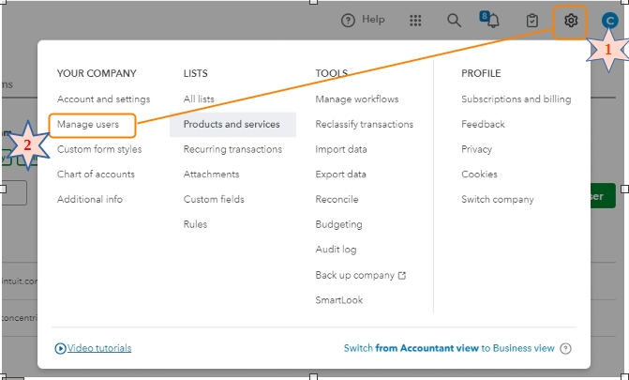Choose Reconcile under Tools
Image resolution: width=629 pixels, height=380 pixels.
[337, 199]
